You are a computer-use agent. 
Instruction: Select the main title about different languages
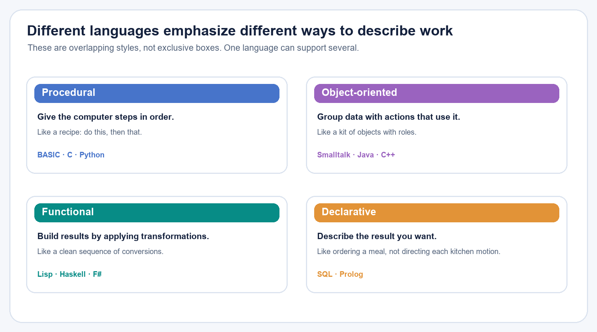tap(240, 31)
